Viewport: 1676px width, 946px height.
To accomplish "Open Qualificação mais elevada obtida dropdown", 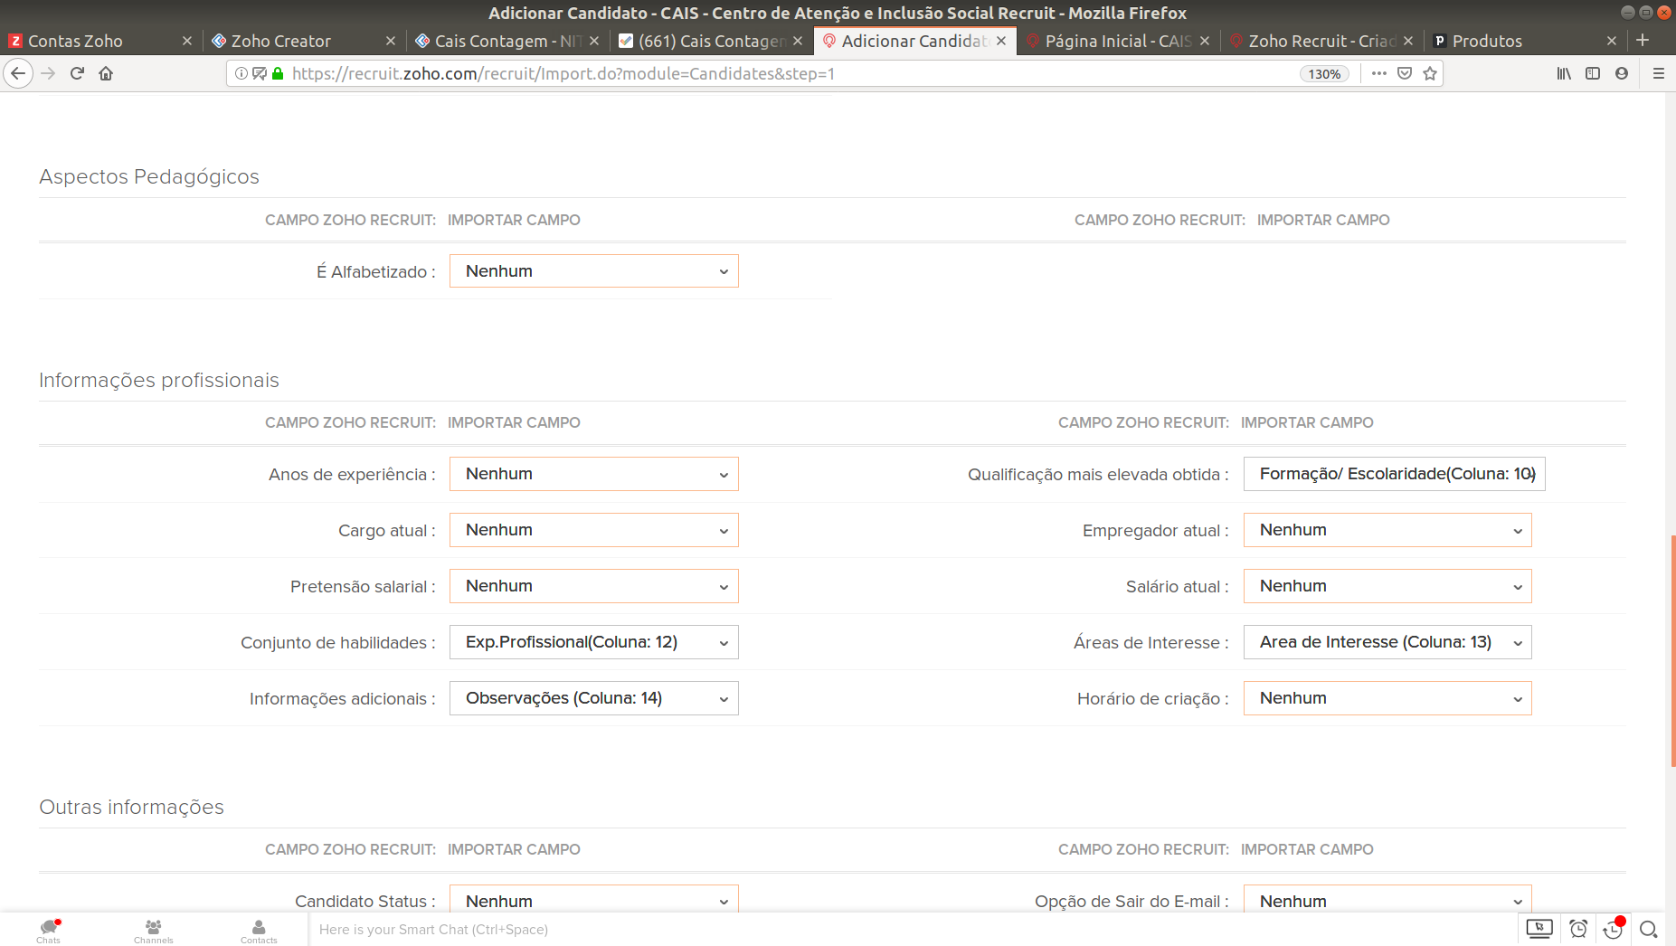I will (1394, 474).
